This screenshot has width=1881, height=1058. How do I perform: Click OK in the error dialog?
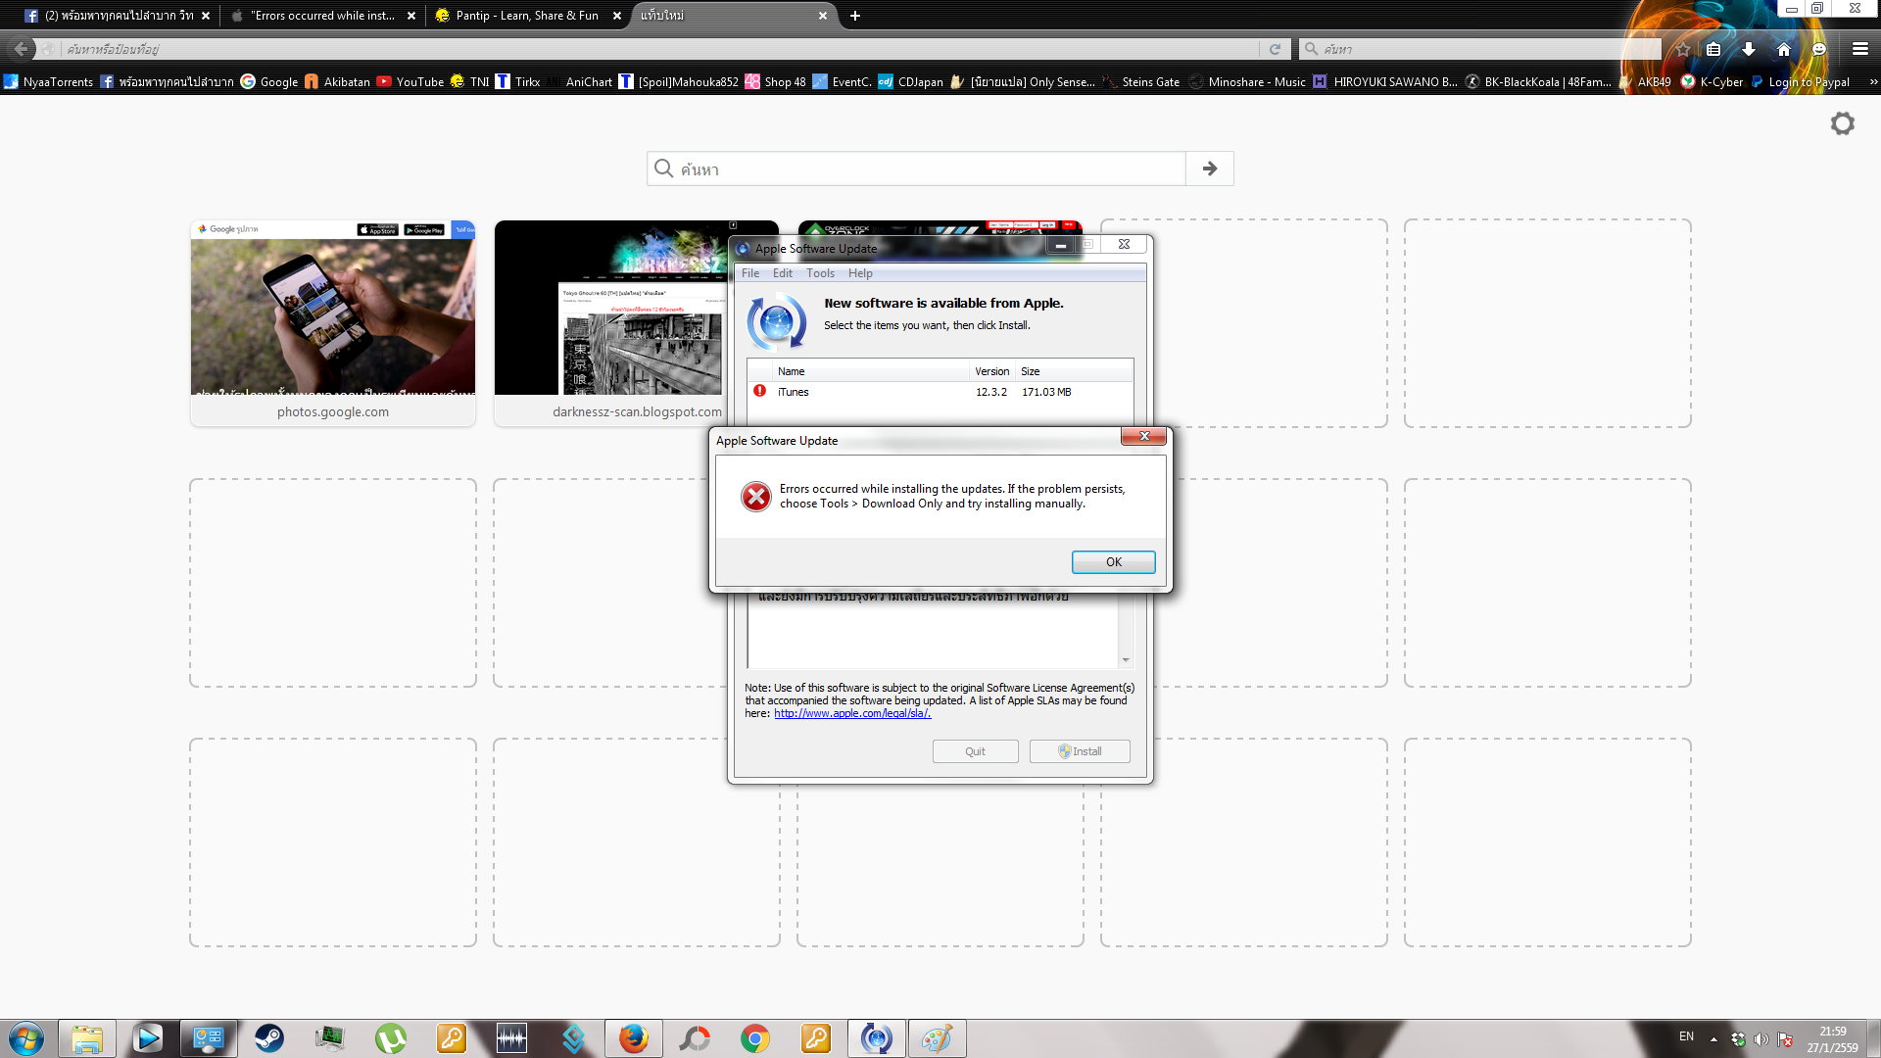1113,561
